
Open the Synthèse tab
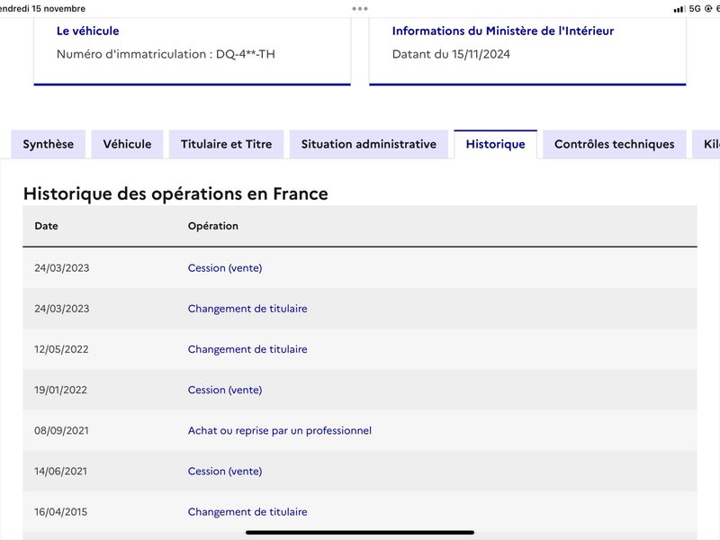click(x=49, y=144)
